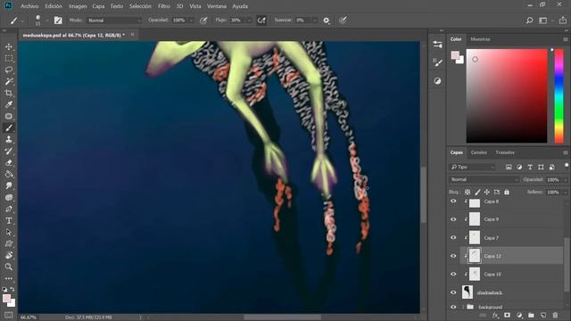Screen dimensions: 571x321
Task: Click the search magnifier icon
Action: [529, 21]
